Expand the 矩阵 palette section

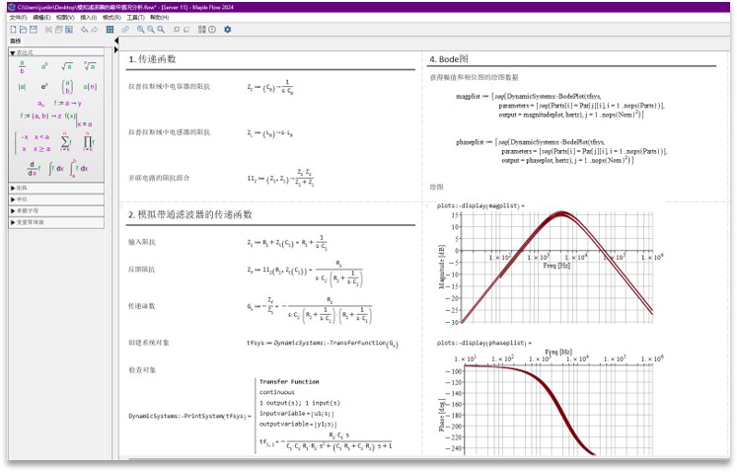(56, 188)
